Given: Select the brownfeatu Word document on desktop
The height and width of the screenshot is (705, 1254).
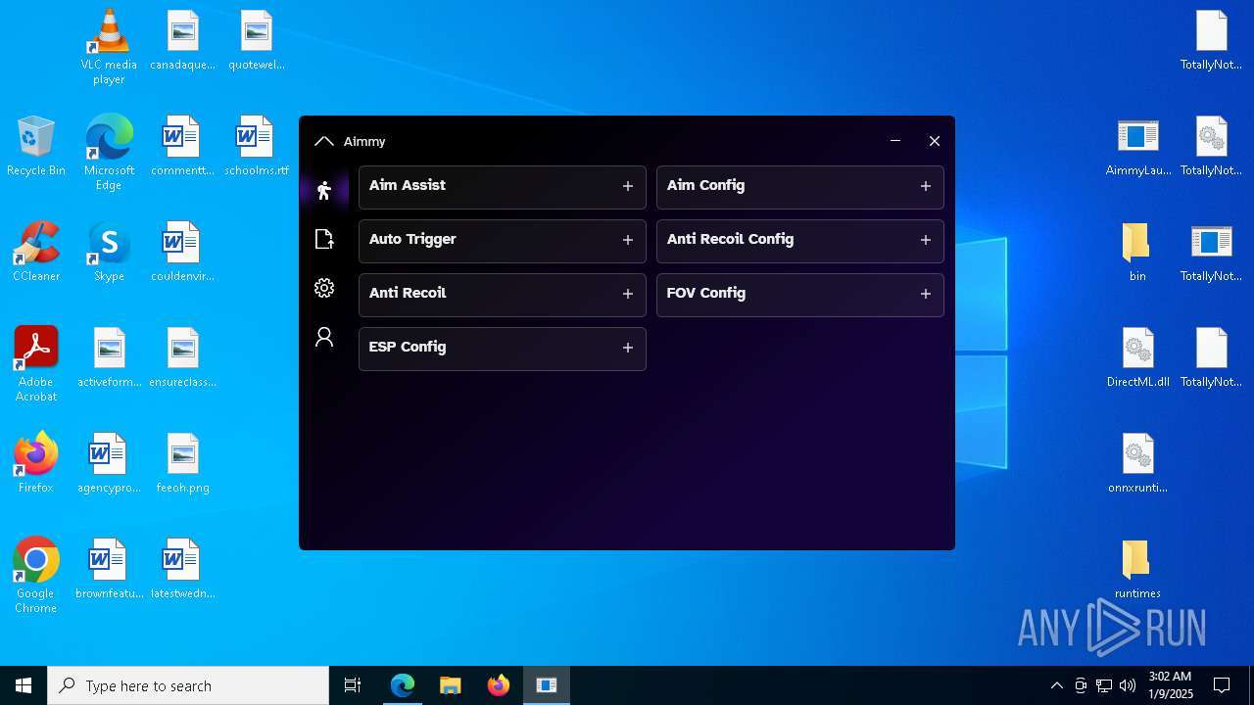Looking at the screenshot, I should pos(109,568).
